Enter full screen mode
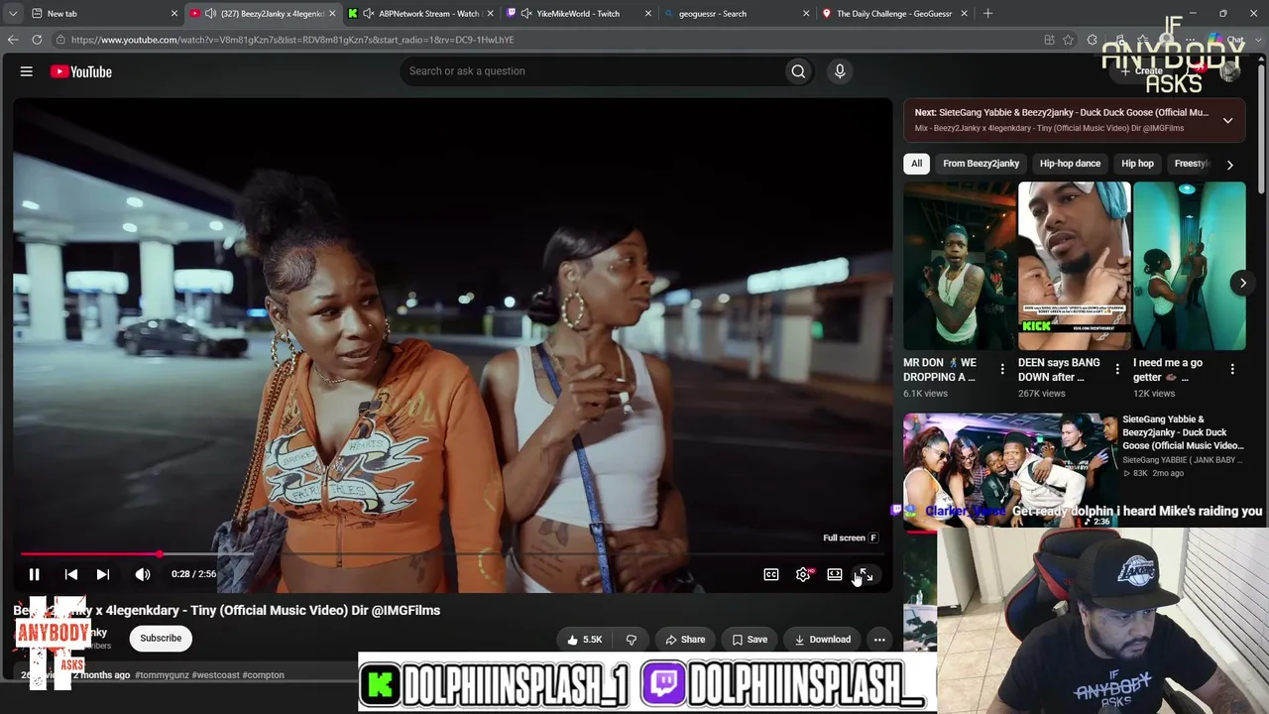The width and height of the screenshot is (1269, 714). (x=865, y=574)
